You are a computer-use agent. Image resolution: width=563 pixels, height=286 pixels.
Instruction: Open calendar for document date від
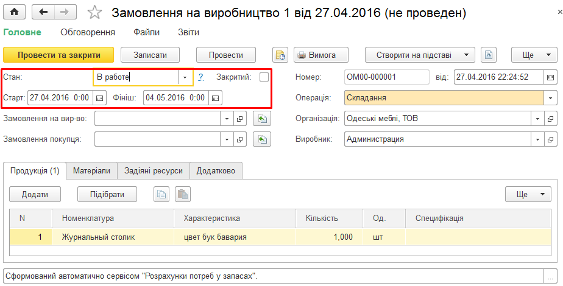550,77
